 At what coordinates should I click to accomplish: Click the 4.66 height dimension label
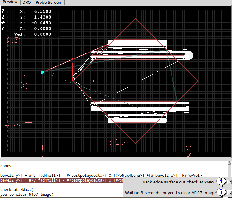(x=23, y=82)
